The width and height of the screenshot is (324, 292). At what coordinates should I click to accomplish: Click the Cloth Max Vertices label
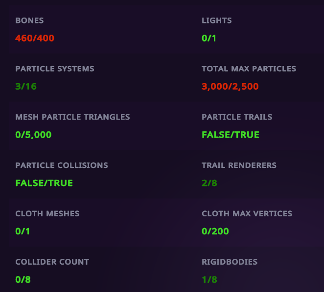click(247, 214)
